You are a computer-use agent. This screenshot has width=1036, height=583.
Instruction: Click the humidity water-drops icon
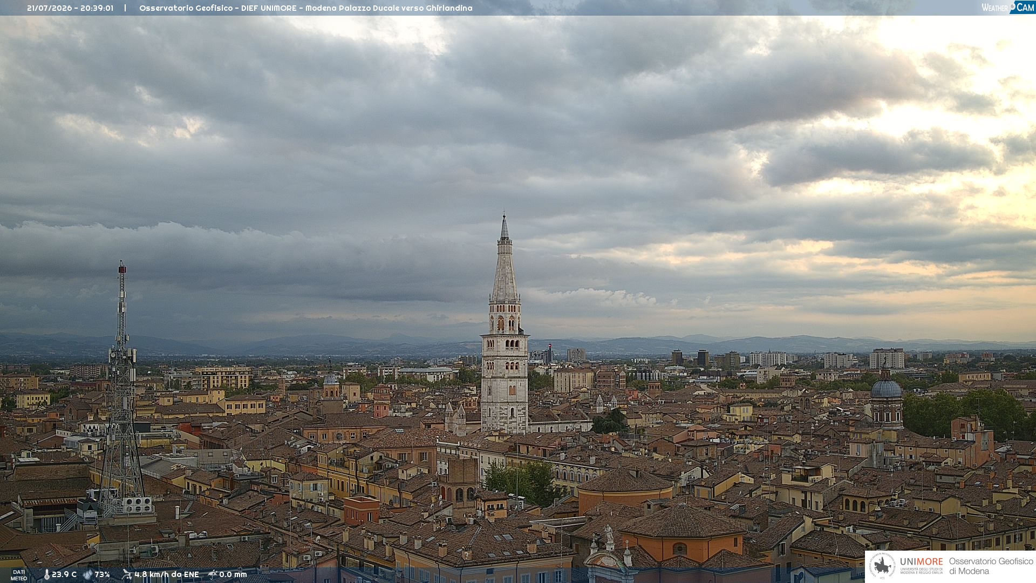(x=88, y=574)
